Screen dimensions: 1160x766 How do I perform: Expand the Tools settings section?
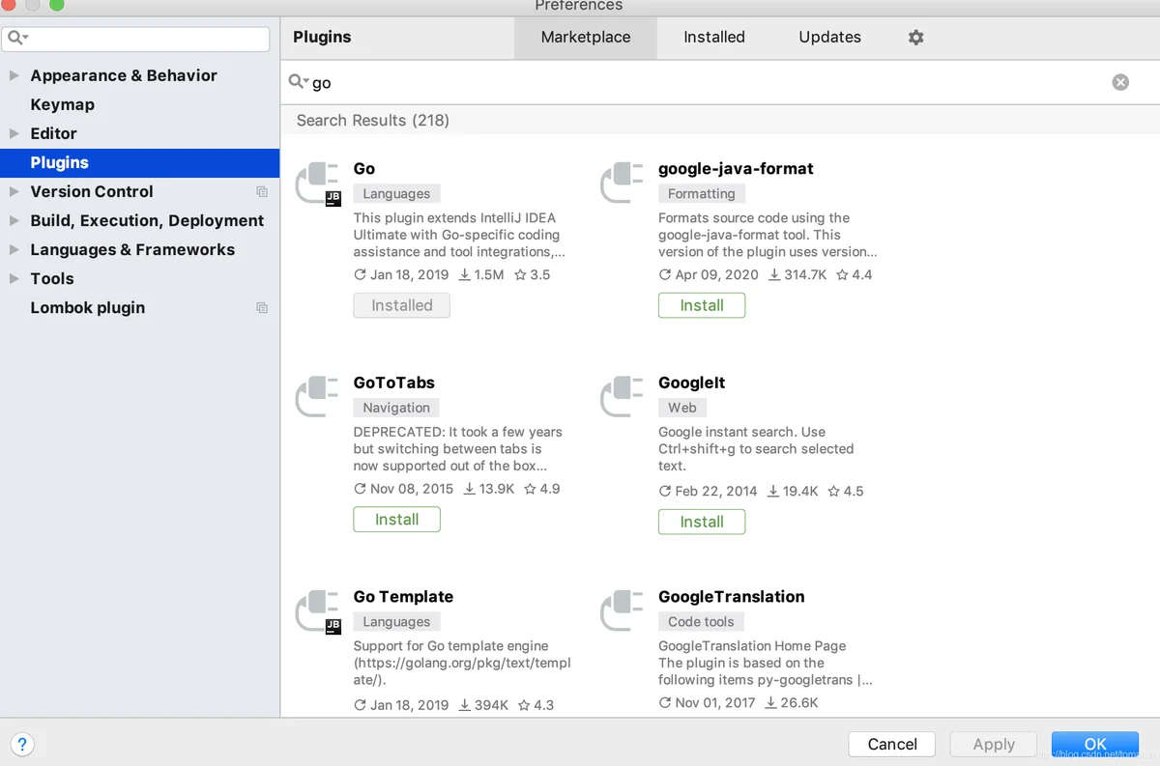click(x=14, y=278)
